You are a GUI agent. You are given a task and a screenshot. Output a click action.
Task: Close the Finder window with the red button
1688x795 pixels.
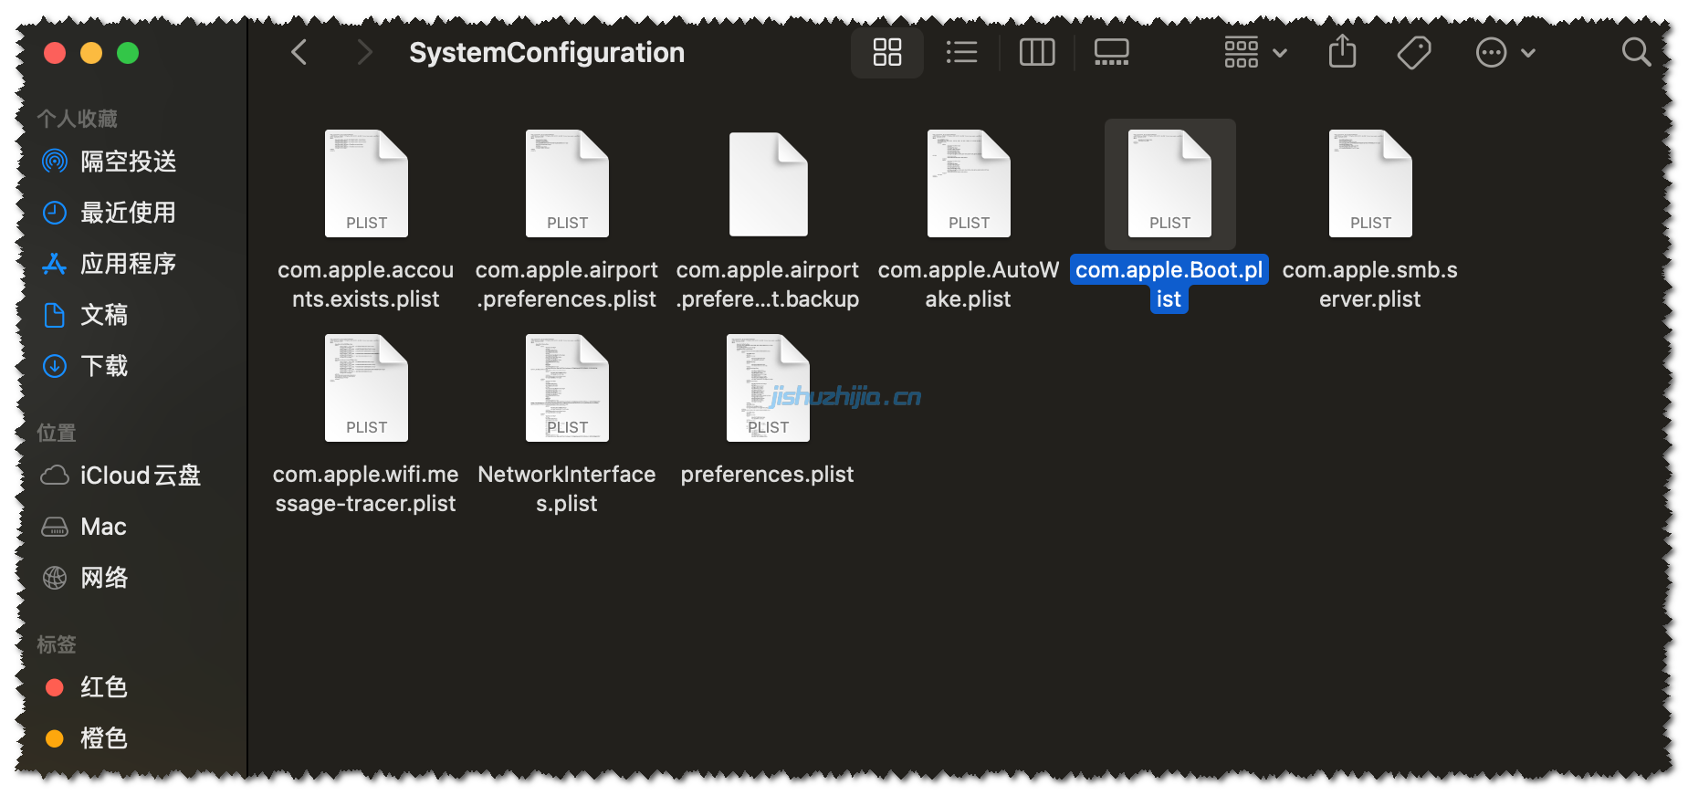tap(55, 53)
